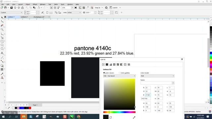Image resolution: width=212 pixels, height=119 pixels.
Task: Select the Eyedropper tool in the toolbox
Action: [2, 74]
